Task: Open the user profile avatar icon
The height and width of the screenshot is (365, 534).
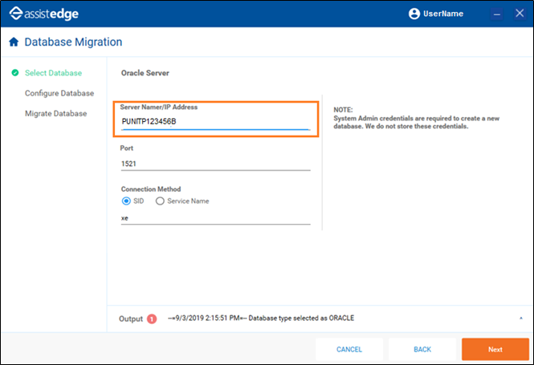Action: point(414,14)
